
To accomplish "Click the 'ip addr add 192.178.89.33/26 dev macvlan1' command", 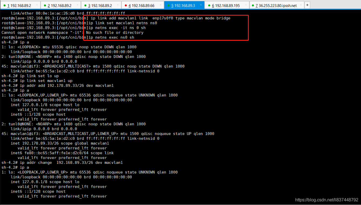I will (x=67, y=86).
